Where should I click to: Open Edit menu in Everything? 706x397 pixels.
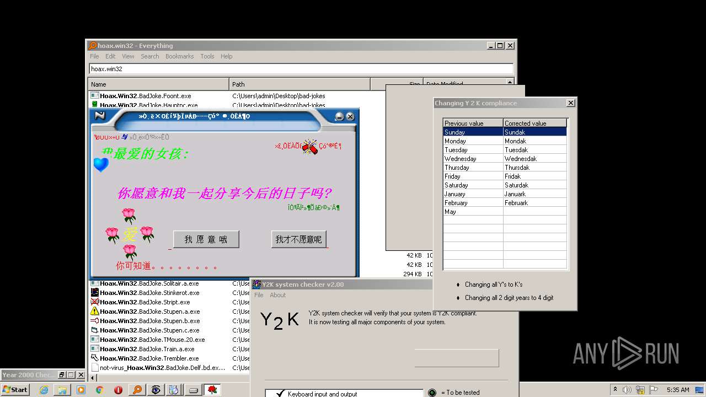(110, 56)
